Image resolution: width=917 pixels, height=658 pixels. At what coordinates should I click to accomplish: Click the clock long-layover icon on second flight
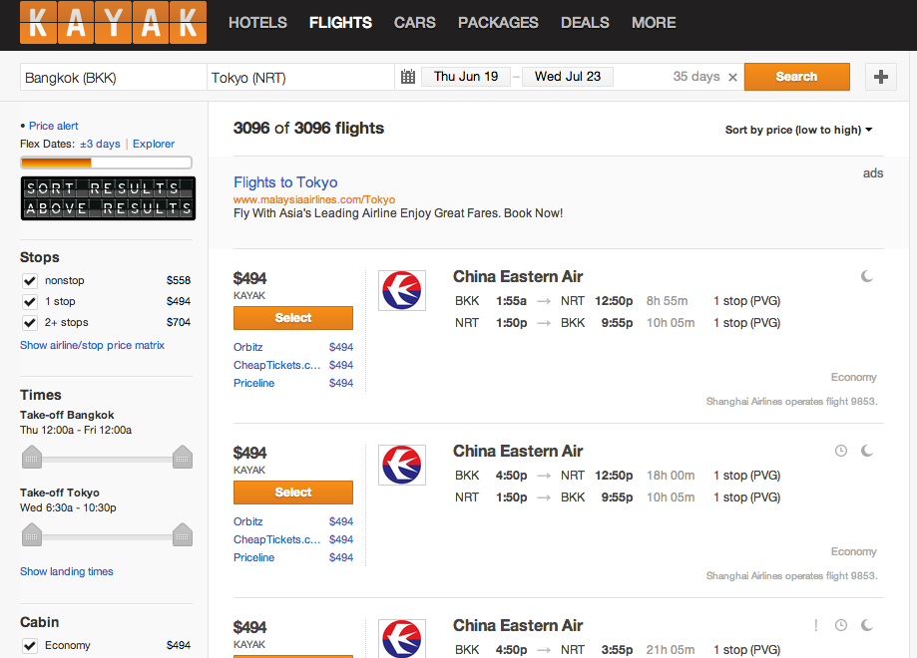click(841, 451)
